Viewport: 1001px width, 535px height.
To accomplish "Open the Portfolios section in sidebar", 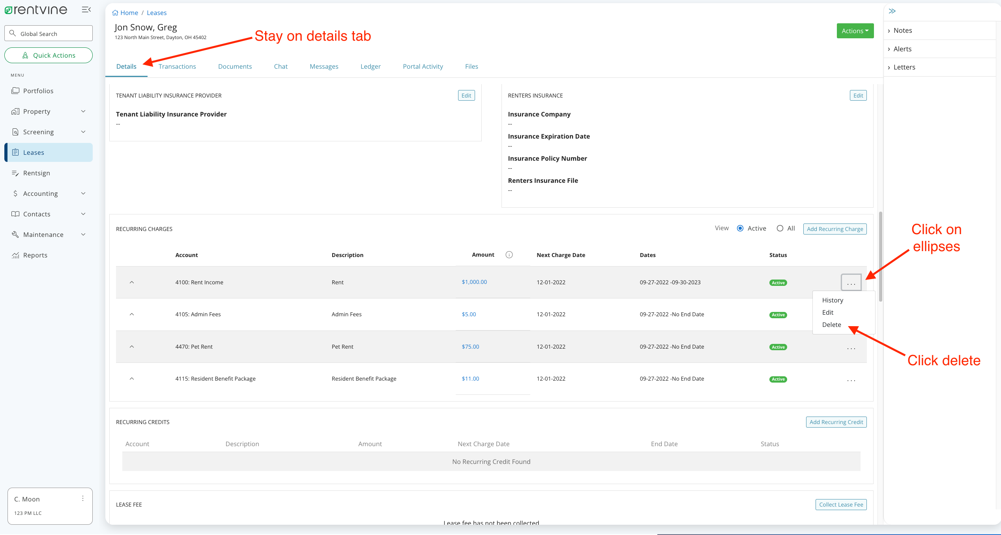I will (38, 90).
